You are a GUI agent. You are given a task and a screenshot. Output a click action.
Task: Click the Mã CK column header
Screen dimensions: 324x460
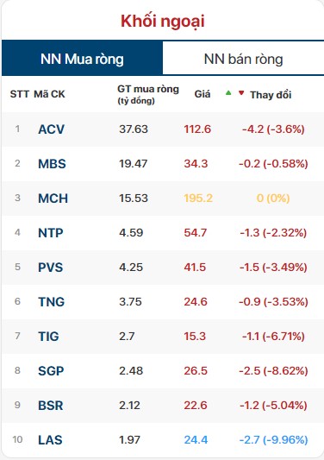(49, 94)
